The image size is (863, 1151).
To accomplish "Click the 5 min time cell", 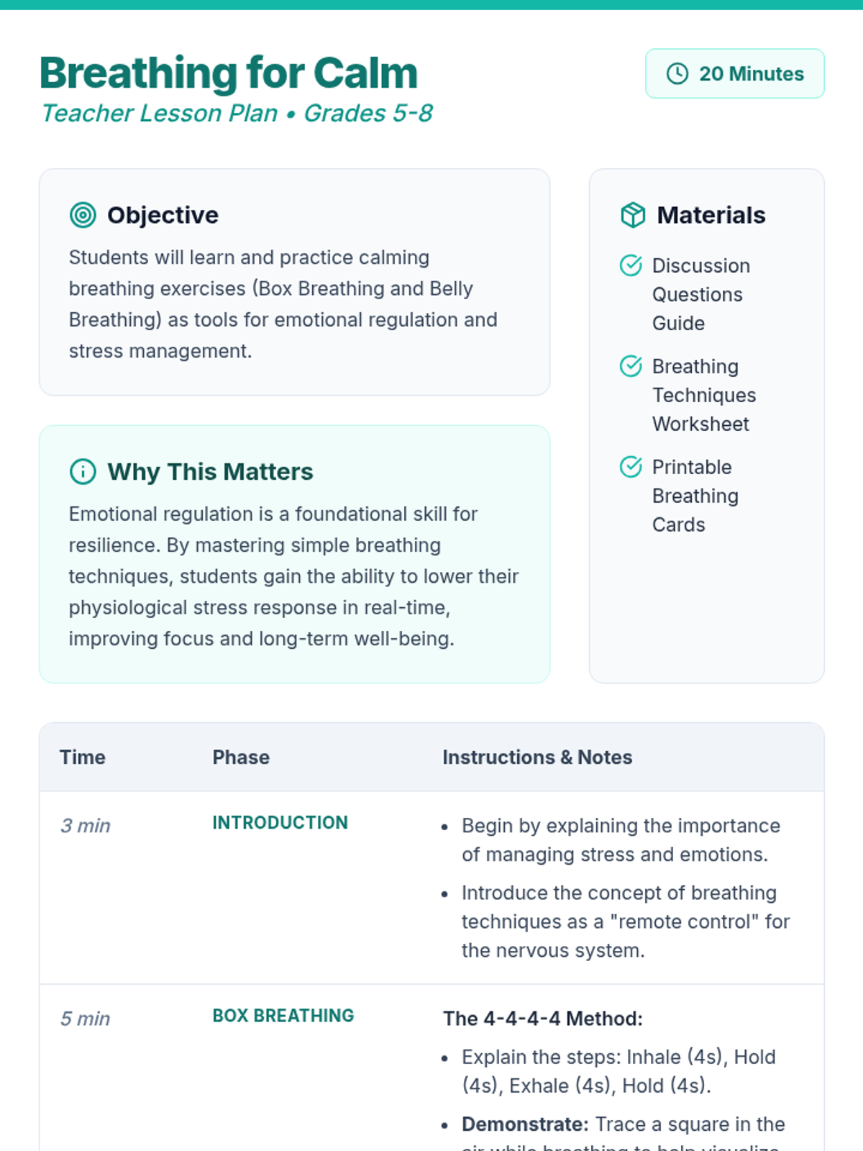I will (x=86, y=1019).
